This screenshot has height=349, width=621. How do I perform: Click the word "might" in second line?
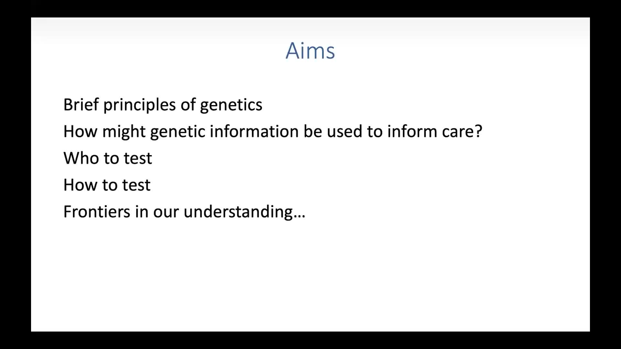[124, 132]
